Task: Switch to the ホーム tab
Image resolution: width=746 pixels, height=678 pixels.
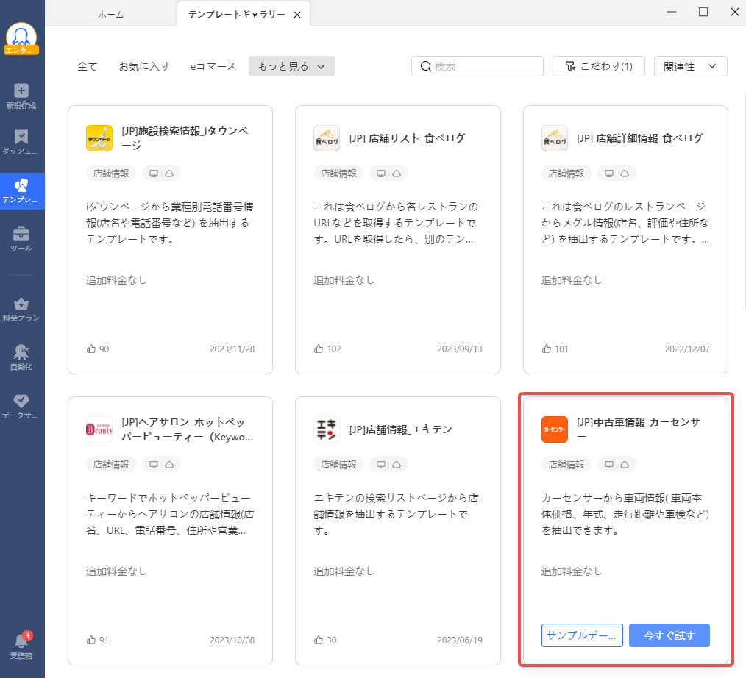Action: [111, 14]
